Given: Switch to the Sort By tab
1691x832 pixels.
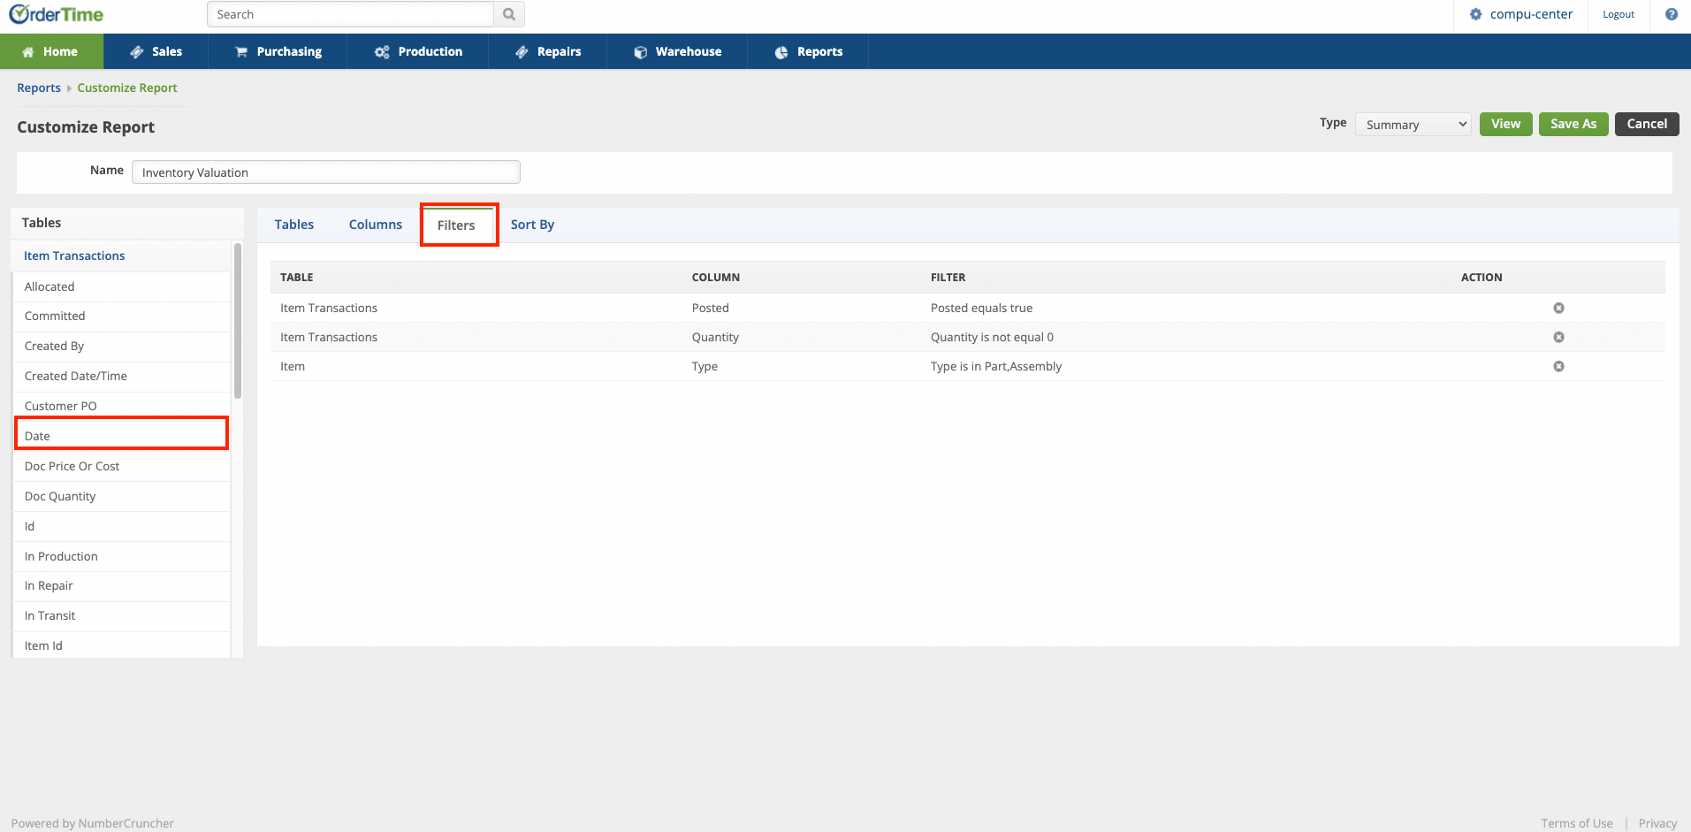Looking at the screenshot, I should [x=532, y=225].
